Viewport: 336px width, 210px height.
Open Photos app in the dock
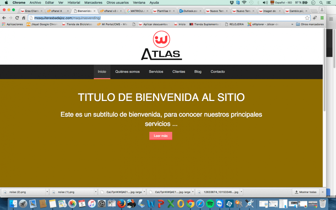tap(72, 204)
